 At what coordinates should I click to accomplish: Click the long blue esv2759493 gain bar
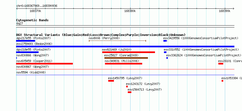pyautogui.click(x=125, y=47)
